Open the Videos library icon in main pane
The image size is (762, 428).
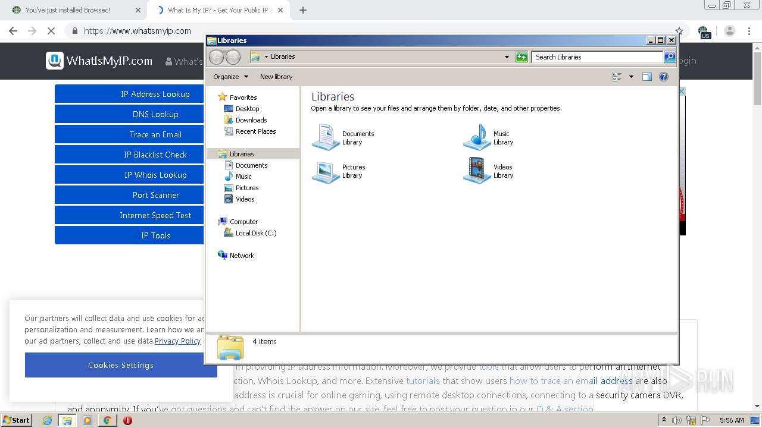pos(477,171)
